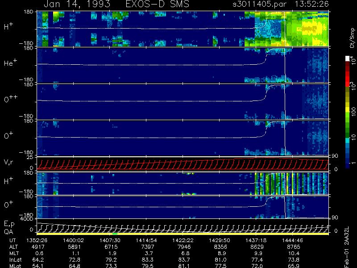Click the ALT value '7397'
The width and height of the screenshot is (357, 268).
(148, 247)
